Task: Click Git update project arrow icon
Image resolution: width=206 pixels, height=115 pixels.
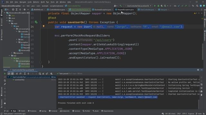Action: tap(179, 6)
